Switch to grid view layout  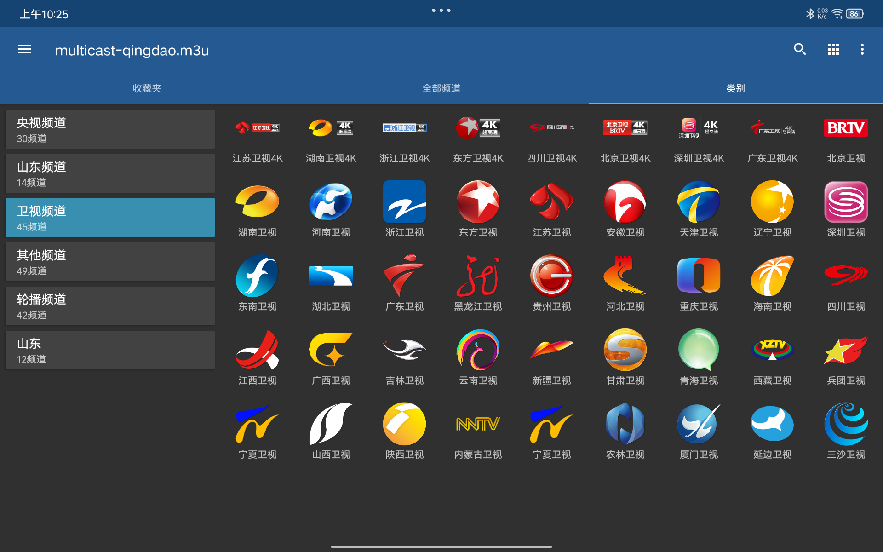point(832,49)
